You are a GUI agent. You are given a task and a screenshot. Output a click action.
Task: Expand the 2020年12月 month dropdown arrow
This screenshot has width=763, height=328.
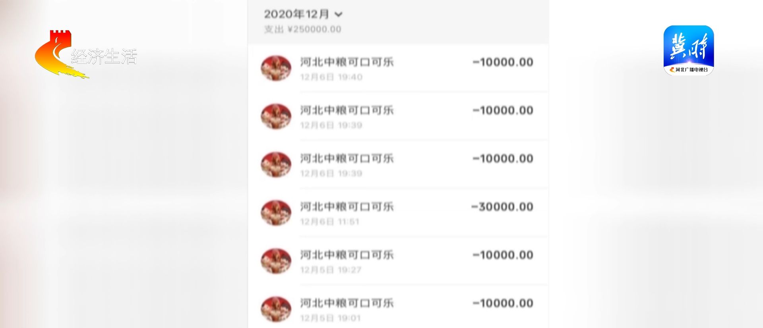339,15
